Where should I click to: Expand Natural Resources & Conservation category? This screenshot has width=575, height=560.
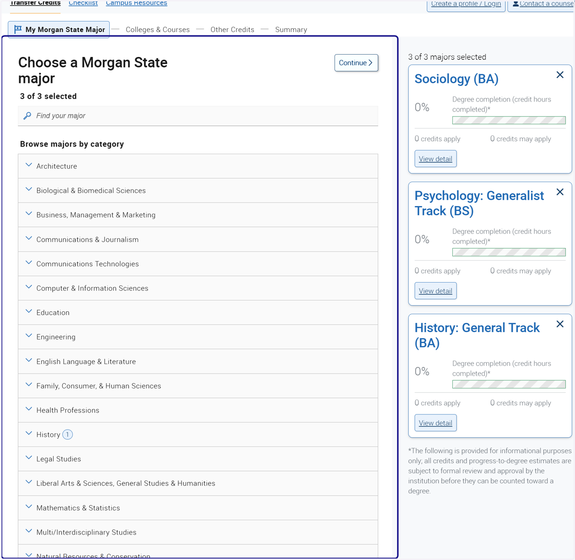pyautogui.click(x=198, y=552)
